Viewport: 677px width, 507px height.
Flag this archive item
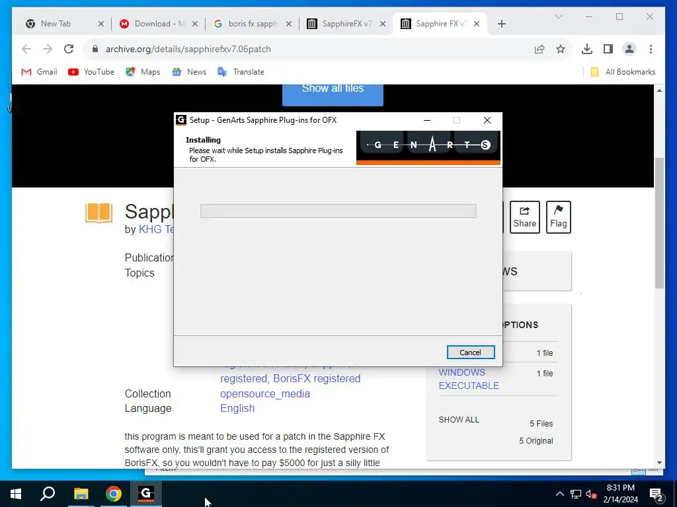pos(558,217)
